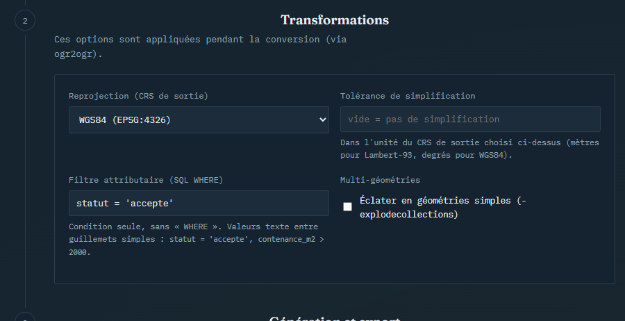The height and width of the screenshot is (321, 625).
Task: Select the 'Filtre attributaire (SQL WHERE)' label
Action: pos(146,180)
